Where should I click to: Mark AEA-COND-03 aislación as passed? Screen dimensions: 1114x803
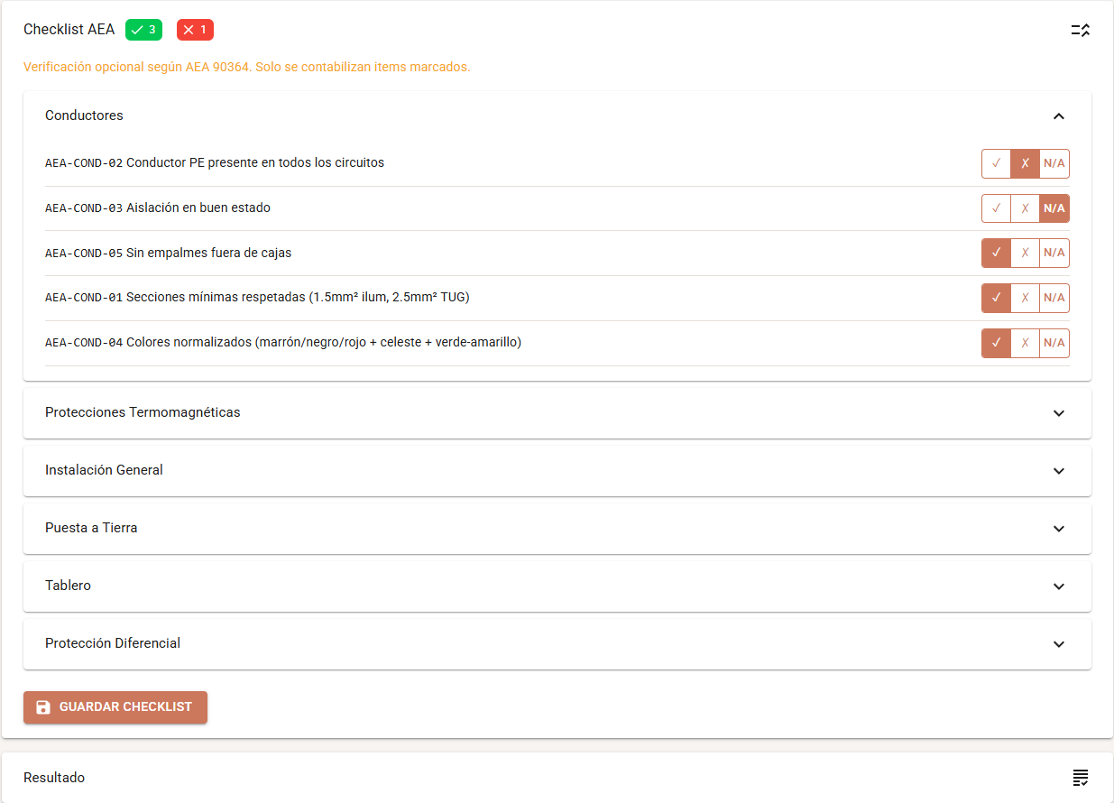(996, 208)
